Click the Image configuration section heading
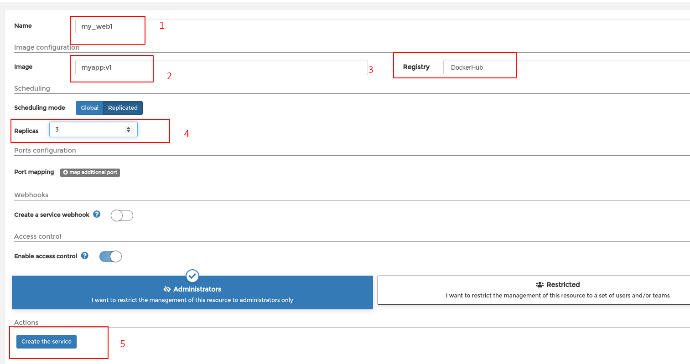690x364 pixels. pos(47,47)
